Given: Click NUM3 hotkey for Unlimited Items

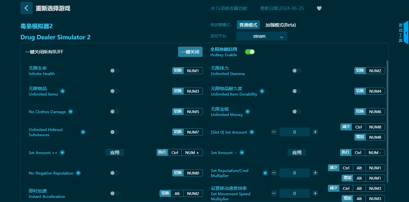Looking at the screenshot, I should point(188,91).
